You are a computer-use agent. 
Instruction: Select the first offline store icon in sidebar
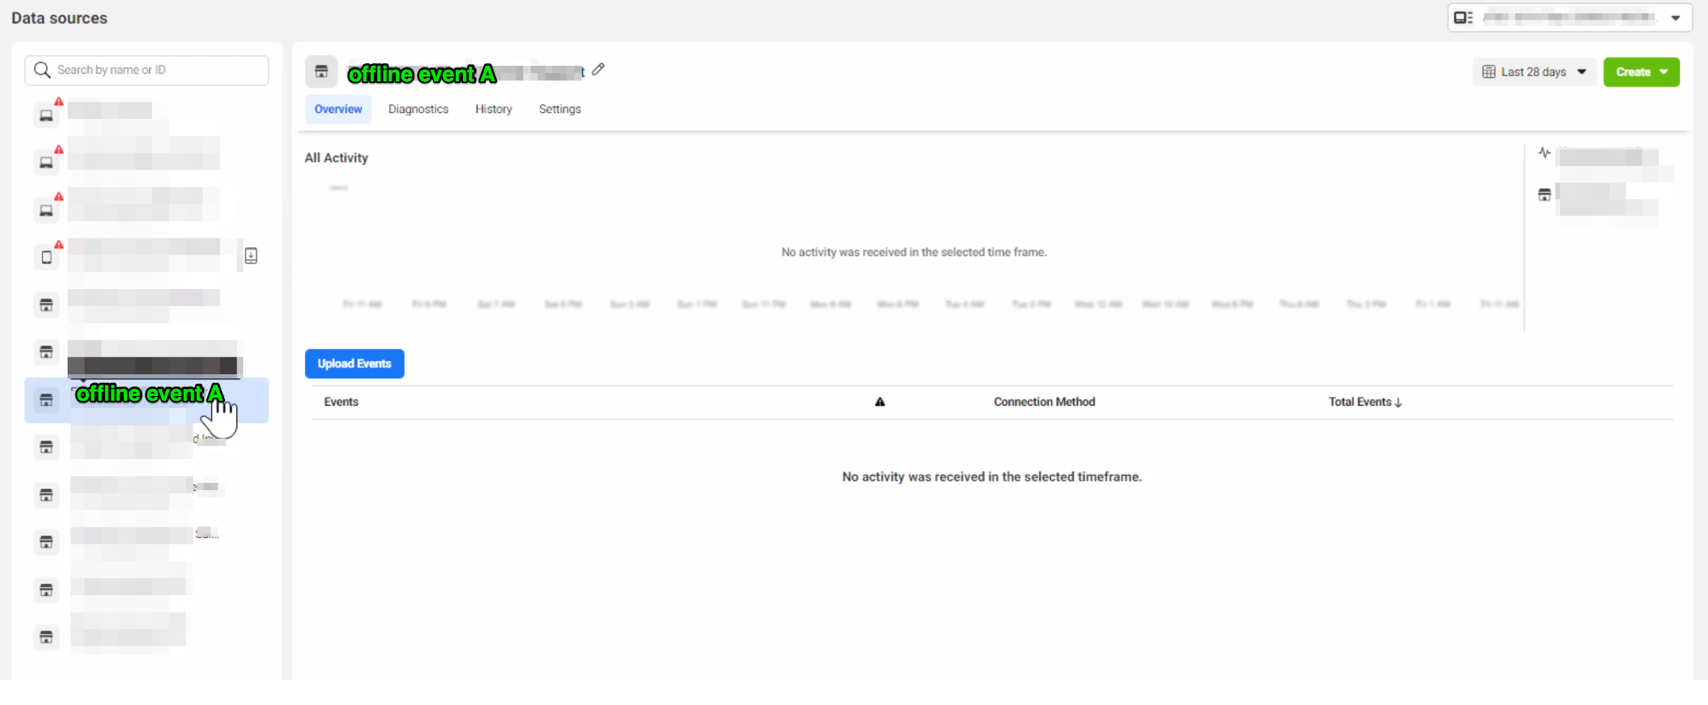coord(46,305)
